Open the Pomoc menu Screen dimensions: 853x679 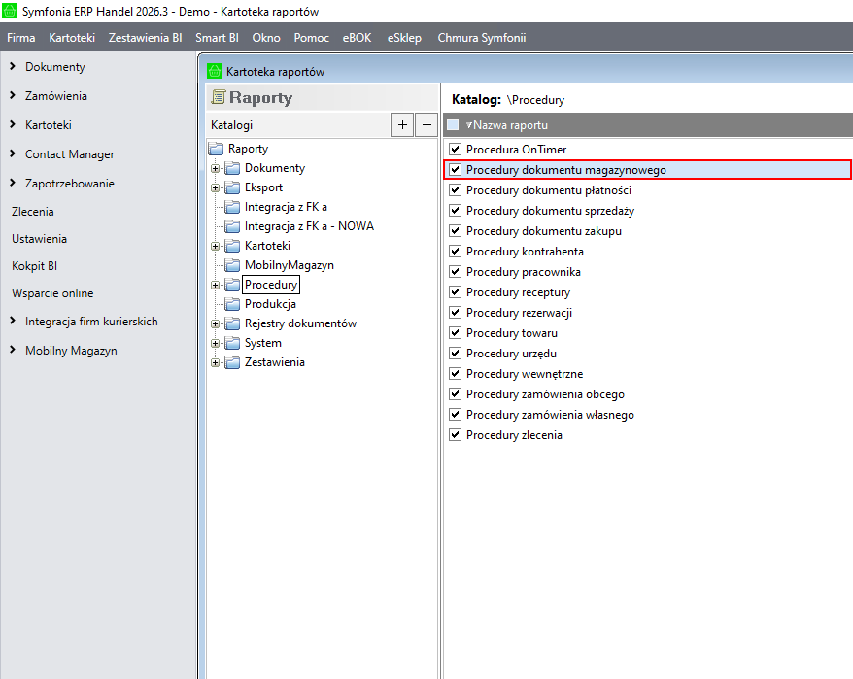coord(312,38)
